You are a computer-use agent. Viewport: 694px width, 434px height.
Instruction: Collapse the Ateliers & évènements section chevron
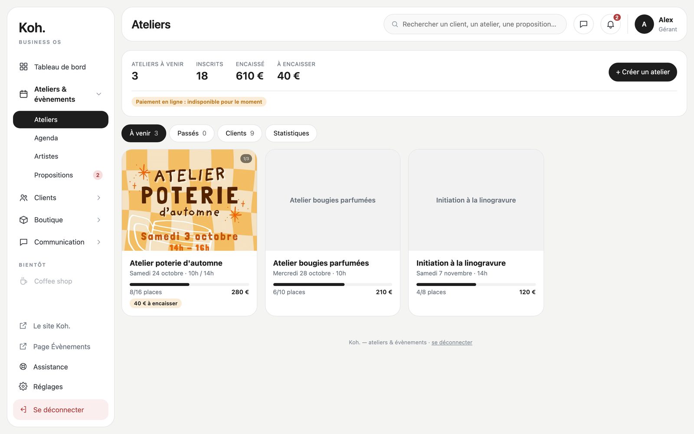click(x=99, y=94)
